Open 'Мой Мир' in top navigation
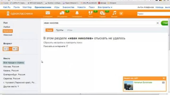This screenshot has height=95, width=170. click(x=27, y=7)
